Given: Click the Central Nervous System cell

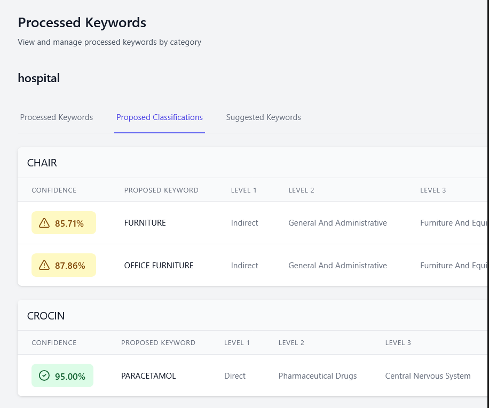Looking at the screenshot, I should point(428,376).
